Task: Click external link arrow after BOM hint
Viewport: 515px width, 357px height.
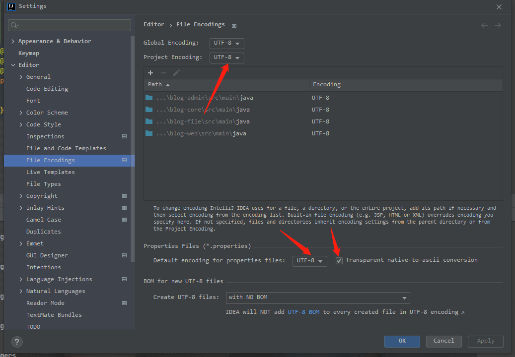Action: (x=463, y=313)
